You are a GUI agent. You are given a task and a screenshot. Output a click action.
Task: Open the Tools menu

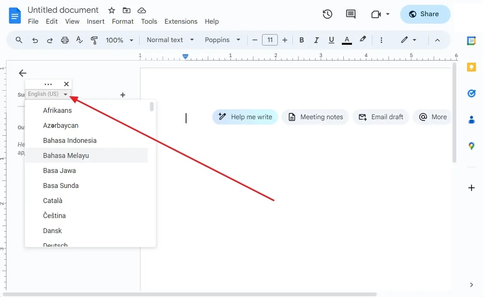(149, 21)
